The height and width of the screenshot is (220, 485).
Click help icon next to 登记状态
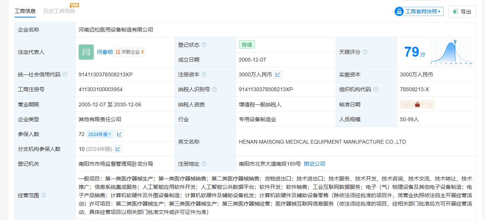pos(204,45)
